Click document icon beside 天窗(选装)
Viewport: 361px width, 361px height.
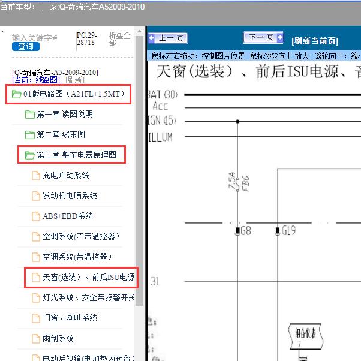point(36,278)
